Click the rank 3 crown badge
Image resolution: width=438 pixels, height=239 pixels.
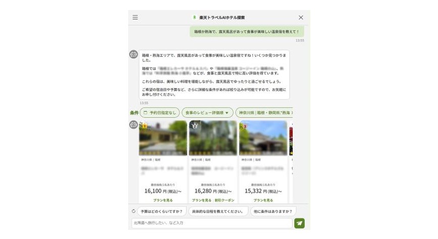[x=245, y=126]
